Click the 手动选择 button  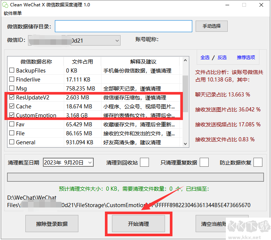point(211,26)
